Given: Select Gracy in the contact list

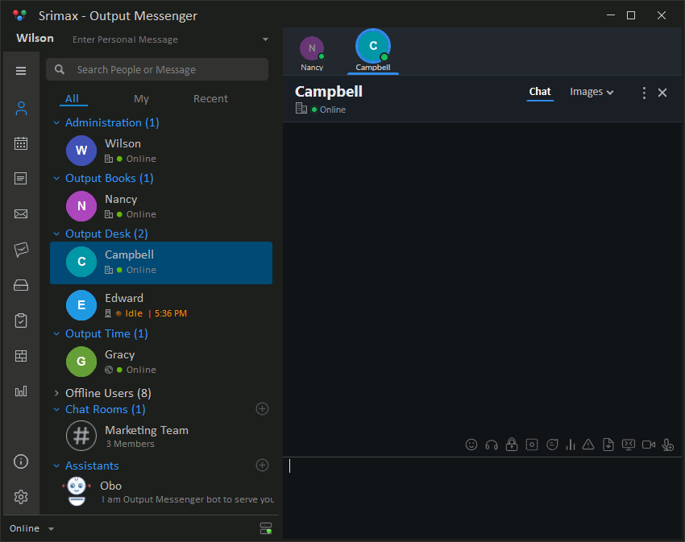Looking at the screenshot, I should tap(161, 362).
